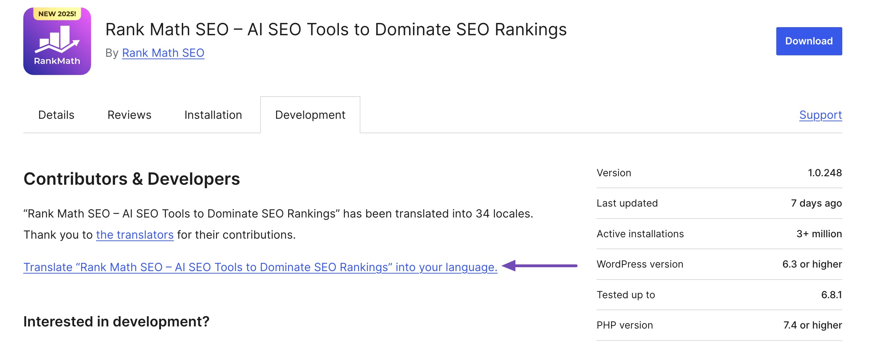Open the Support link
The height and width of the screenshot is (349, 891).
pyautogui.click(x=820, y=115)
